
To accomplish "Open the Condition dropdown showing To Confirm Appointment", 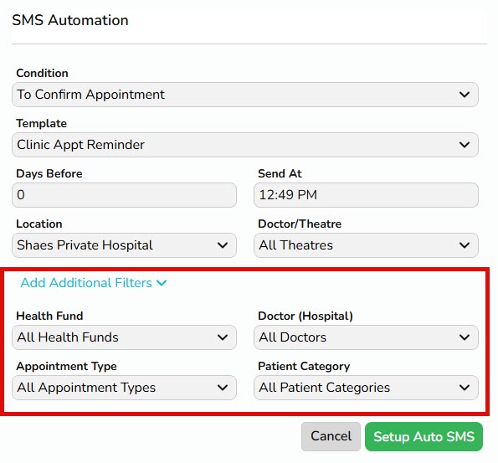I will pos(245,95).
